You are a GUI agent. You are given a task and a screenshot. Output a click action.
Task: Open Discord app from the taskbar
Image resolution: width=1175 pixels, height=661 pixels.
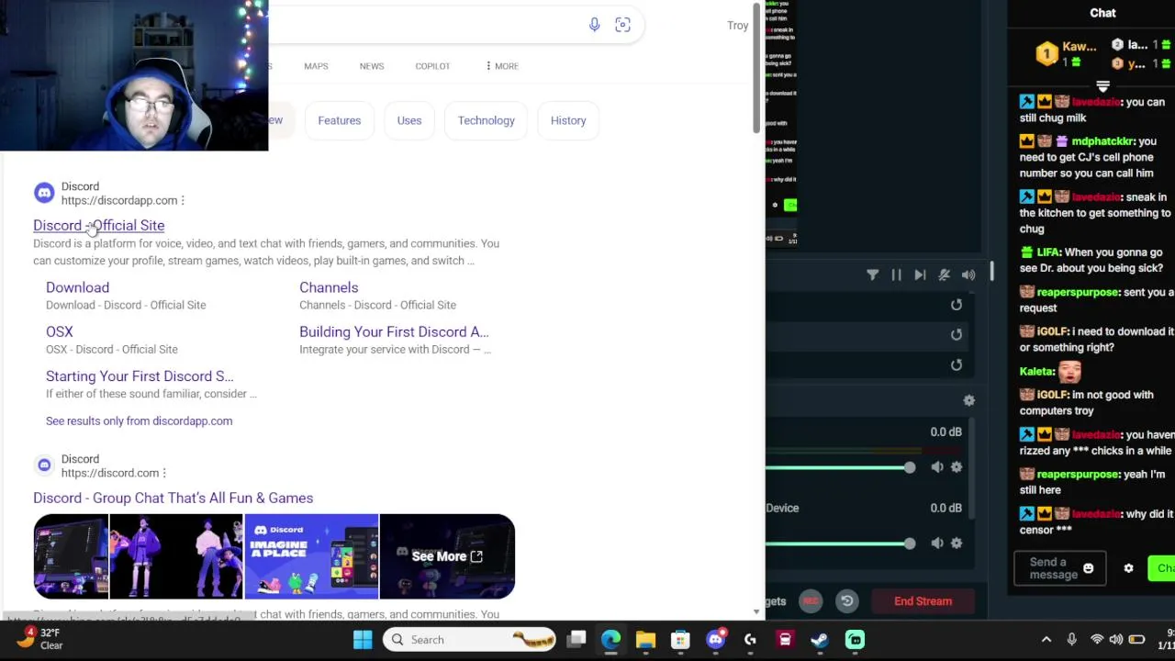(x=715, y=640)
